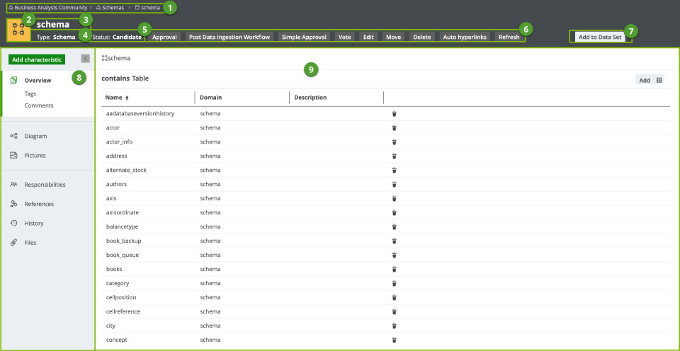Click Add to Data Set button
Screen dimensions: 680x351
[x=600, y=37]
